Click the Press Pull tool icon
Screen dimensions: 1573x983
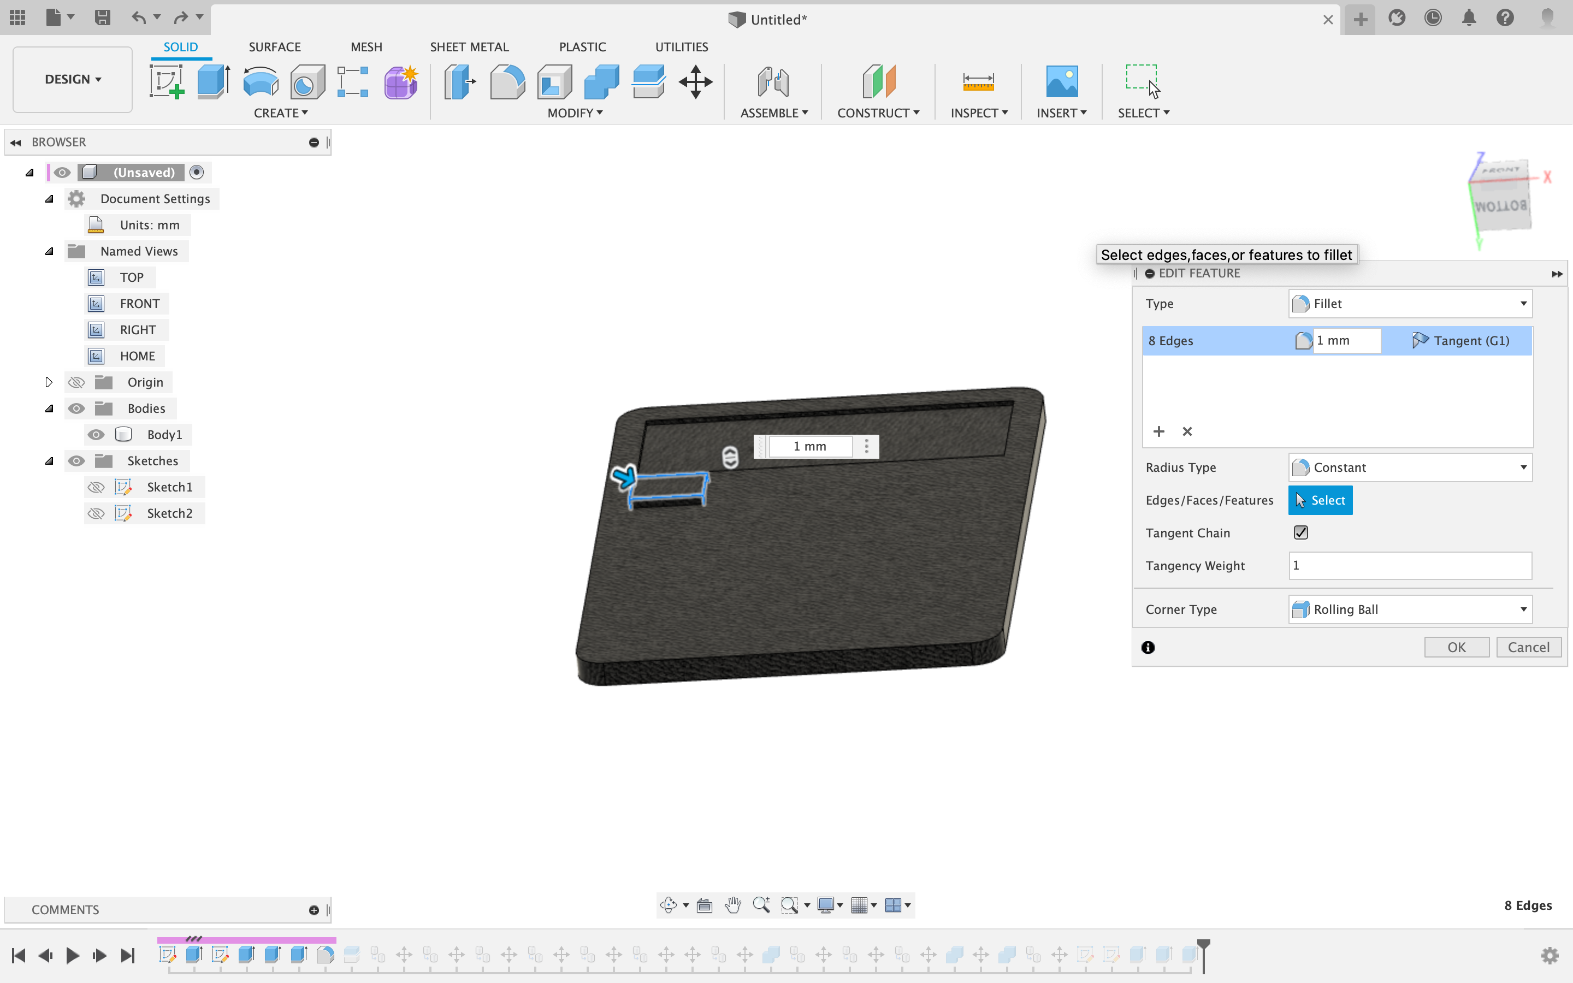click(459, 82)
